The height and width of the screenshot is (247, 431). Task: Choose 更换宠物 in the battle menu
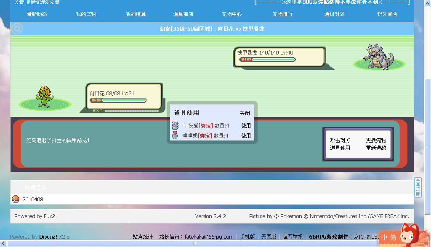click(376, 140)
